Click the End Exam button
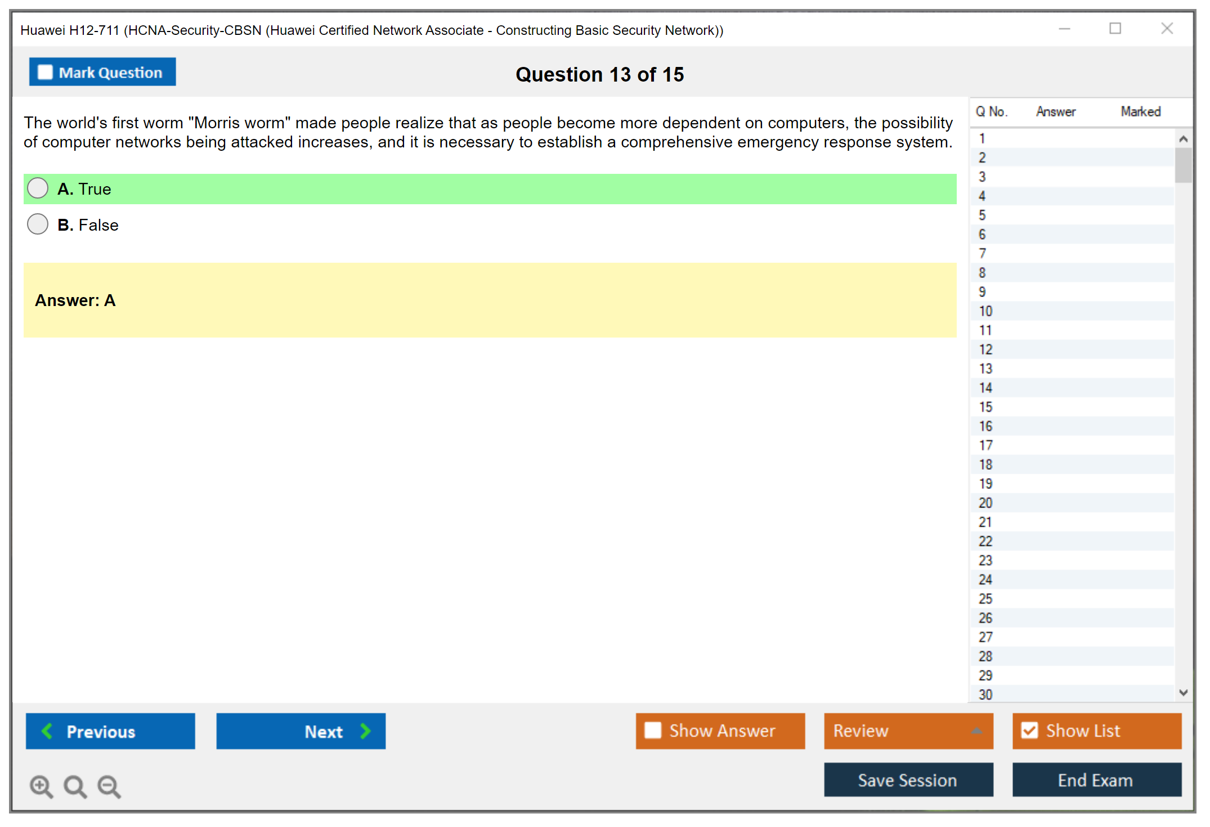The height and width of the screenshot is (827, 1210). pos(1096,780)
